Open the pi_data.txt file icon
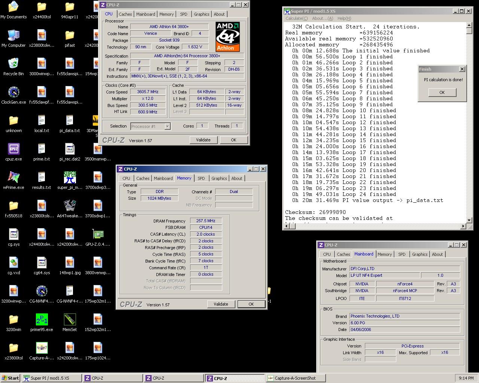The image size is (479, 383). [x=70, y=124]
